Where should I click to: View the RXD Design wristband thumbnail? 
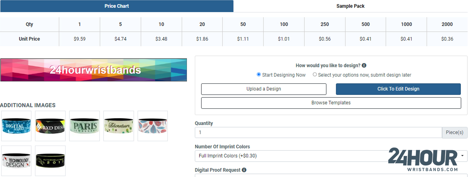(50, 126)
